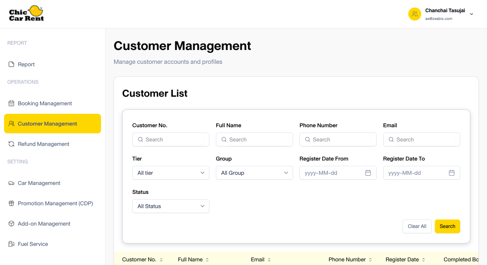Image resolution: width=487 pixels, height=265 pixels.
Task: Click magnifier icon in Customer No. field
Action: coord(140,139)
